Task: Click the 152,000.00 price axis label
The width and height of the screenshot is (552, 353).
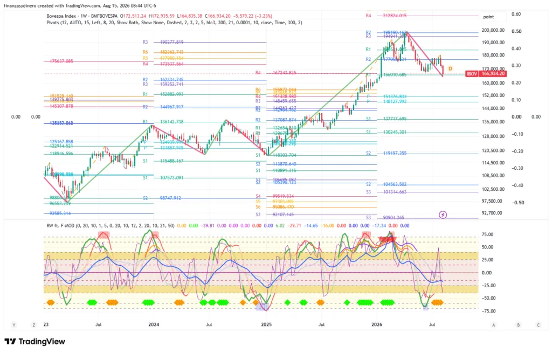Action: [493, 95]
